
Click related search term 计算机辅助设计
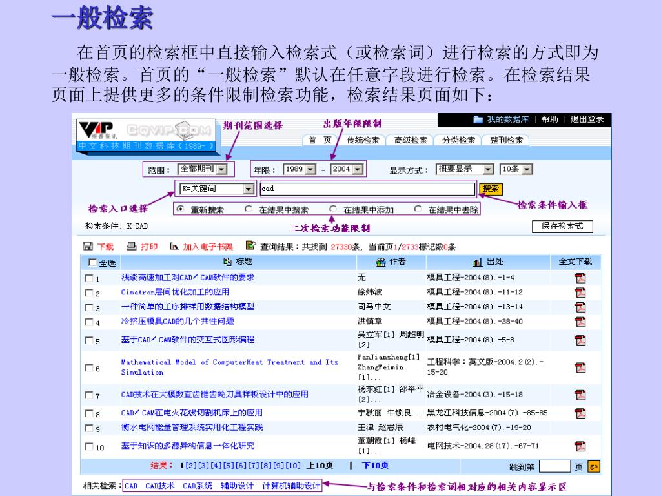(x=291, y=486)
